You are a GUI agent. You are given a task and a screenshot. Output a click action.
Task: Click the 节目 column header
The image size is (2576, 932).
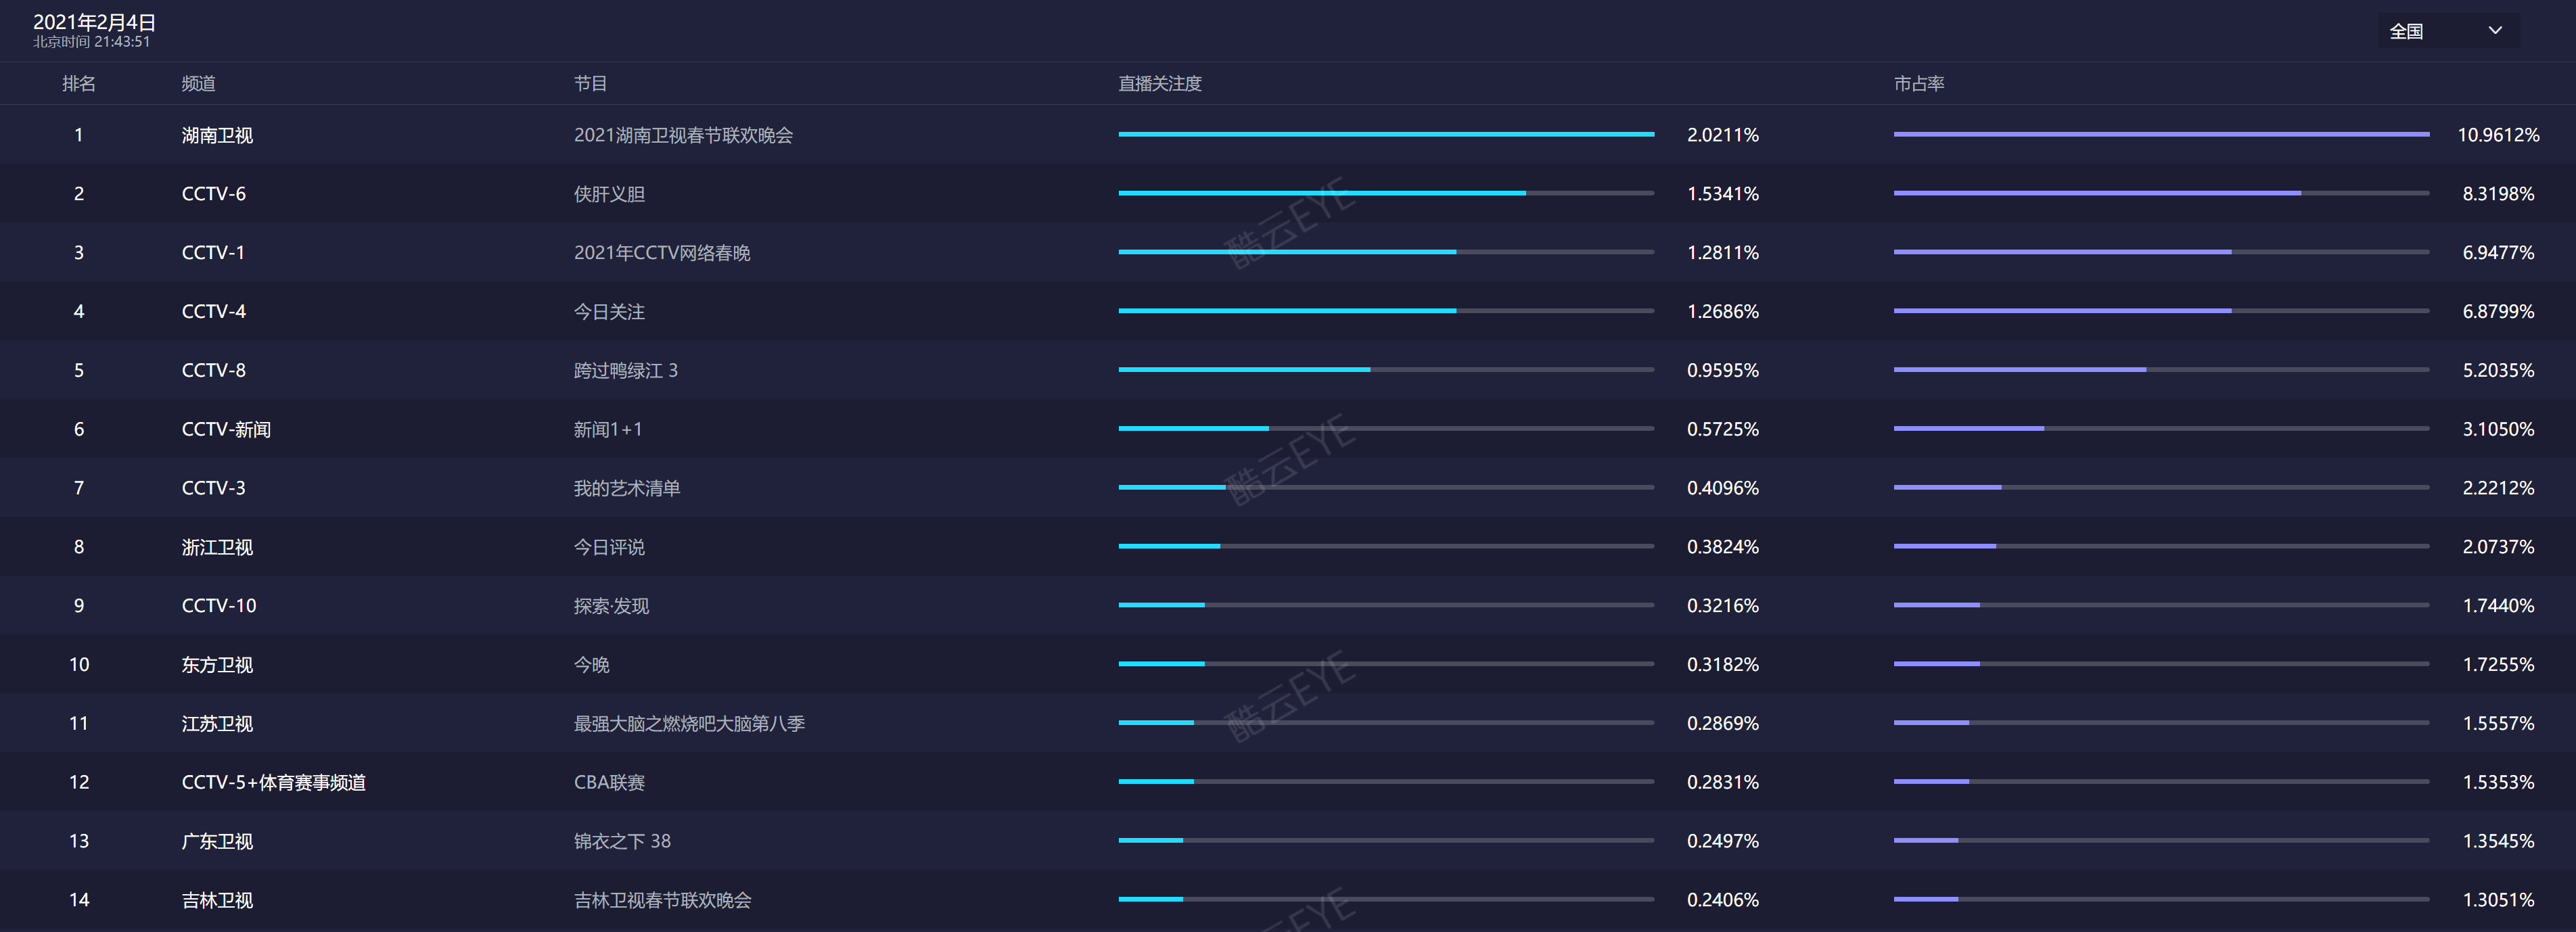tap(590, 84)
